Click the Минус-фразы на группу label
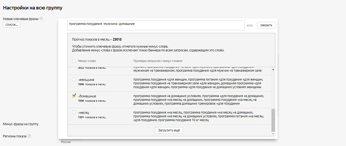This screenshot has width=346, height=146. [21, 124]
